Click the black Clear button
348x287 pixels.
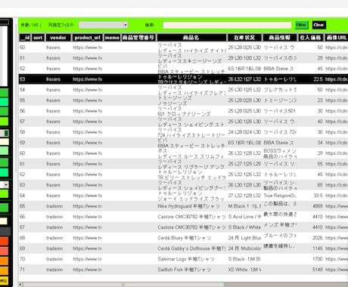[318, 25]
